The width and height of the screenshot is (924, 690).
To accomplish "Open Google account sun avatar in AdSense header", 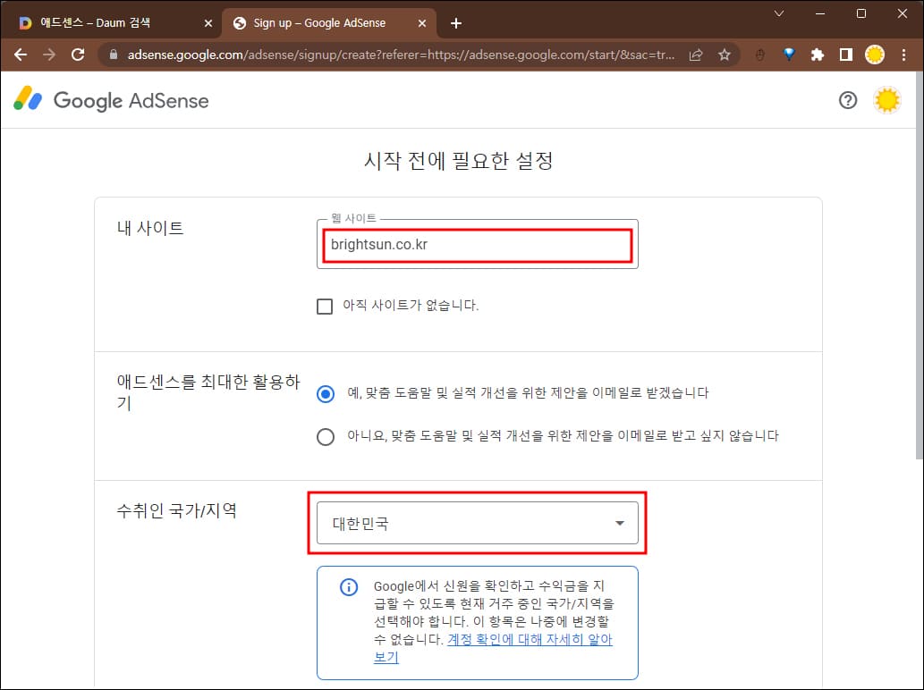I will coord(886,101).
